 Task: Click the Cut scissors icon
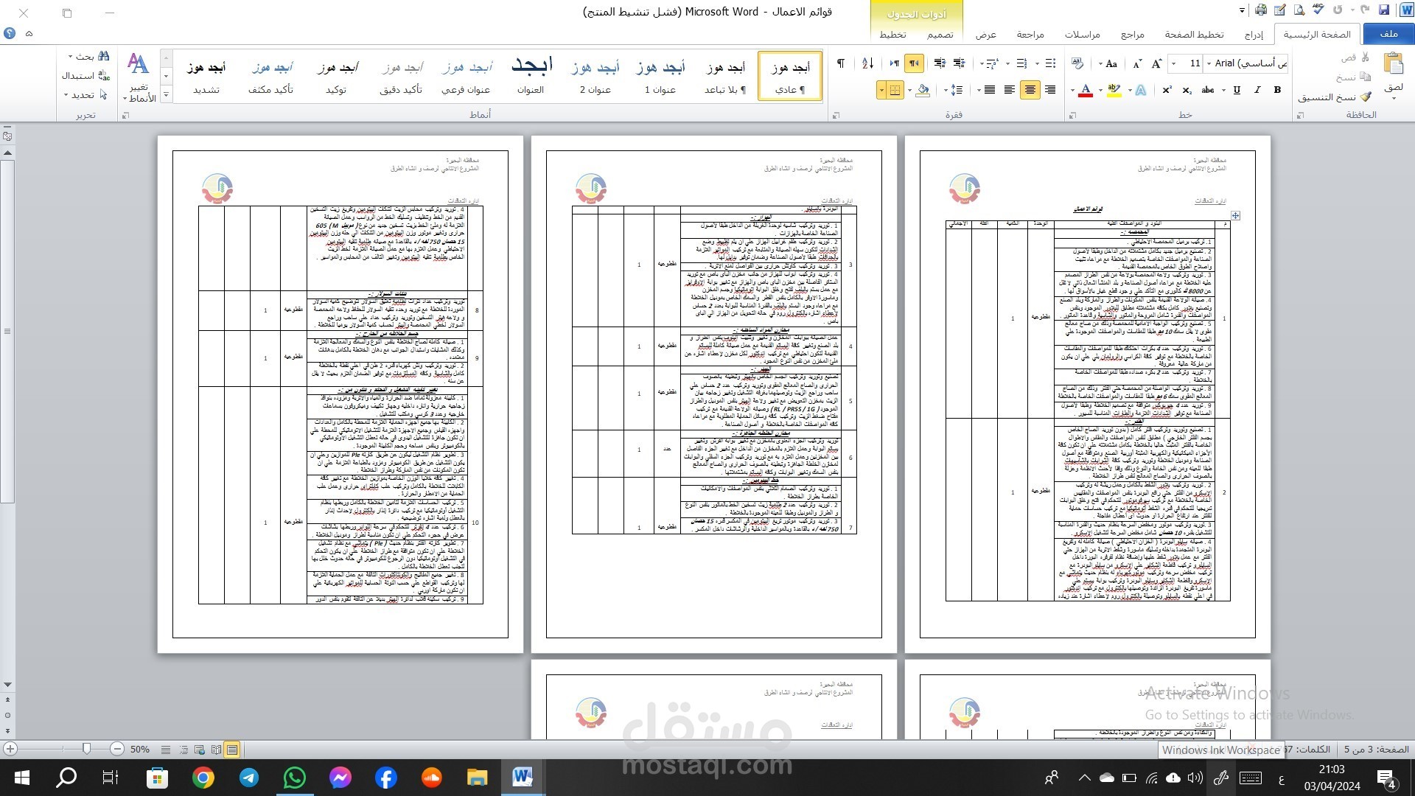click(1366, 57)
